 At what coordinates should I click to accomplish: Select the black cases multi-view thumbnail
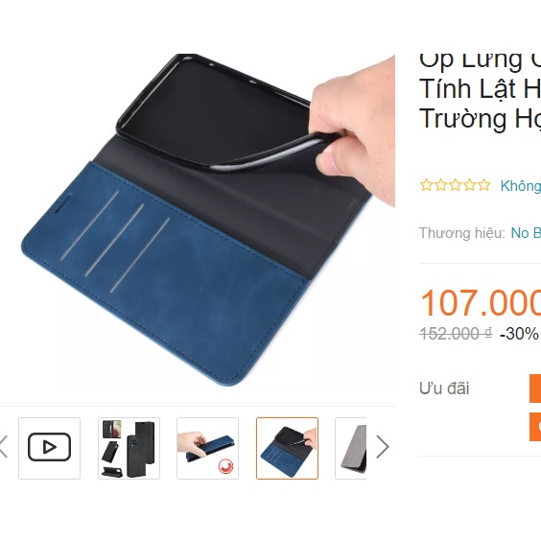(x=129, y=448)
